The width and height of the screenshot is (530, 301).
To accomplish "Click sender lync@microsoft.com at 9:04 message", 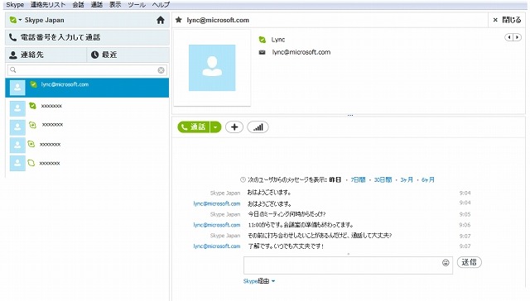I will point(217,203).
